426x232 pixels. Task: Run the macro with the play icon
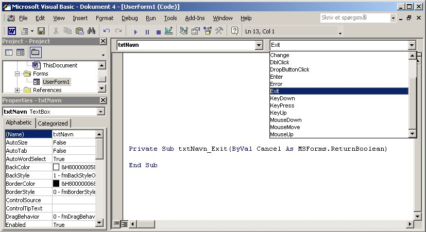135,32
